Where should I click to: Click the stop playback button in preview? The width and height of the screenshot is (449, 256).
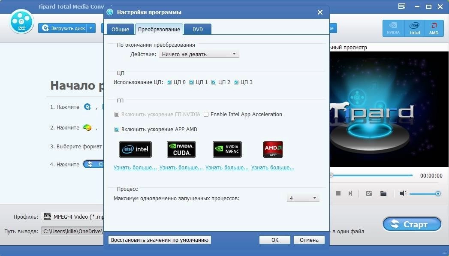(338, 193)
